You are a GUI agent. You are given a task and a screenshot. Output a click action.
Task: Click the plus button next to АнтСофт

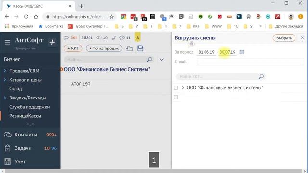(52, 42)
